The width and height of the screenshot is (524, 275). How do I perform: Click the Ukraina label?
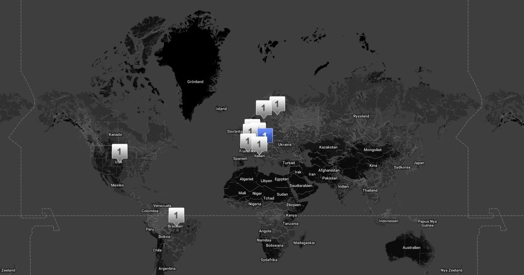click(x=285, y=144)
